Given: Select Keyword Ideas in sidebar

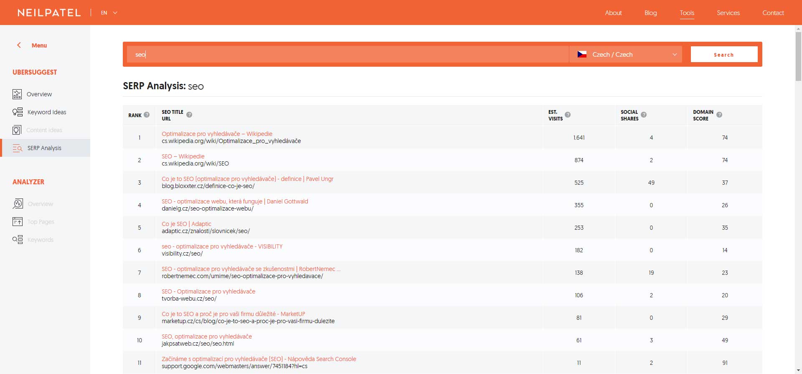Looking at the screenshot, I should 47,112.
